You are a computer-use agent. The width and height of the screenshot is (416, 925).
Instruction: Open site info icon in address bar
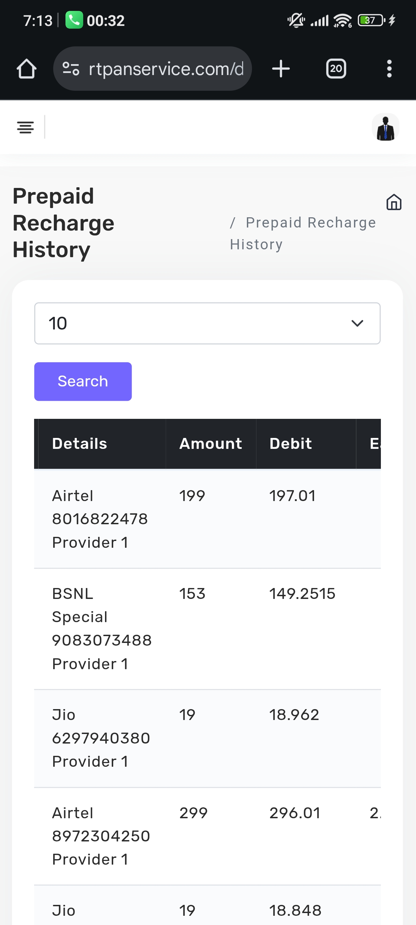71,69
